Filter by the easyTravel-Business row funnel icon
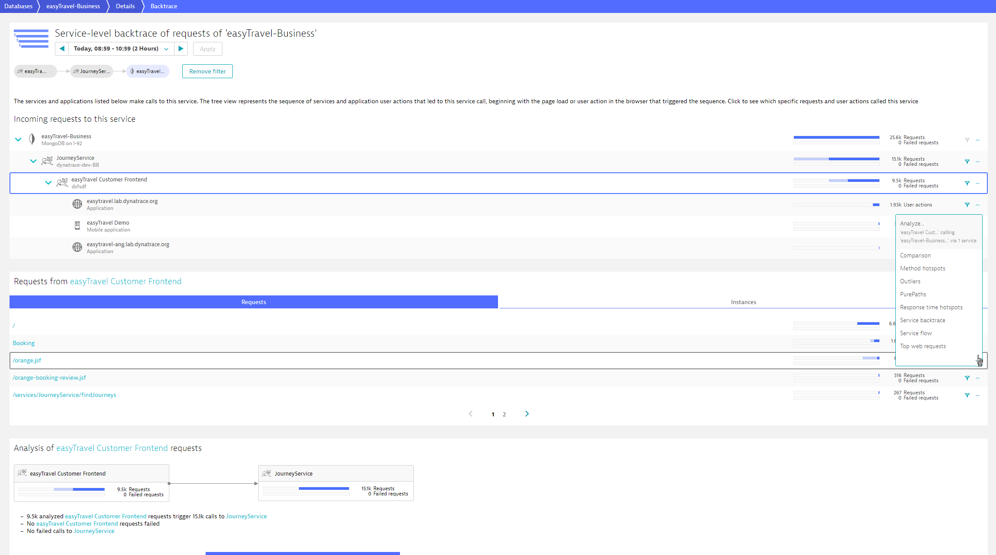 pyautogui.click(x=967, y=140)
